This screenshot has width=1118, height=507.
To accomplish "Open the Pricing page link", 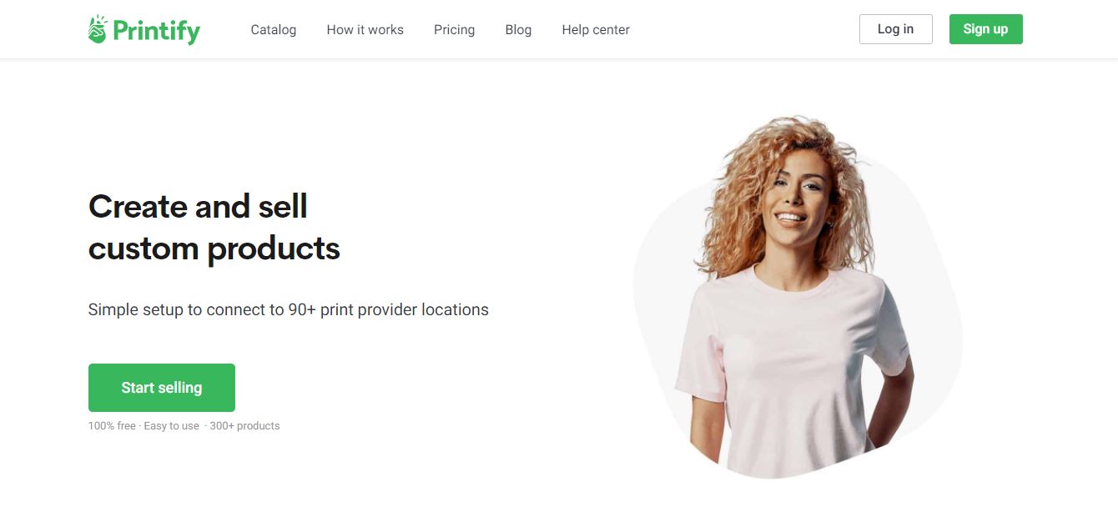I will coord(454,29).
